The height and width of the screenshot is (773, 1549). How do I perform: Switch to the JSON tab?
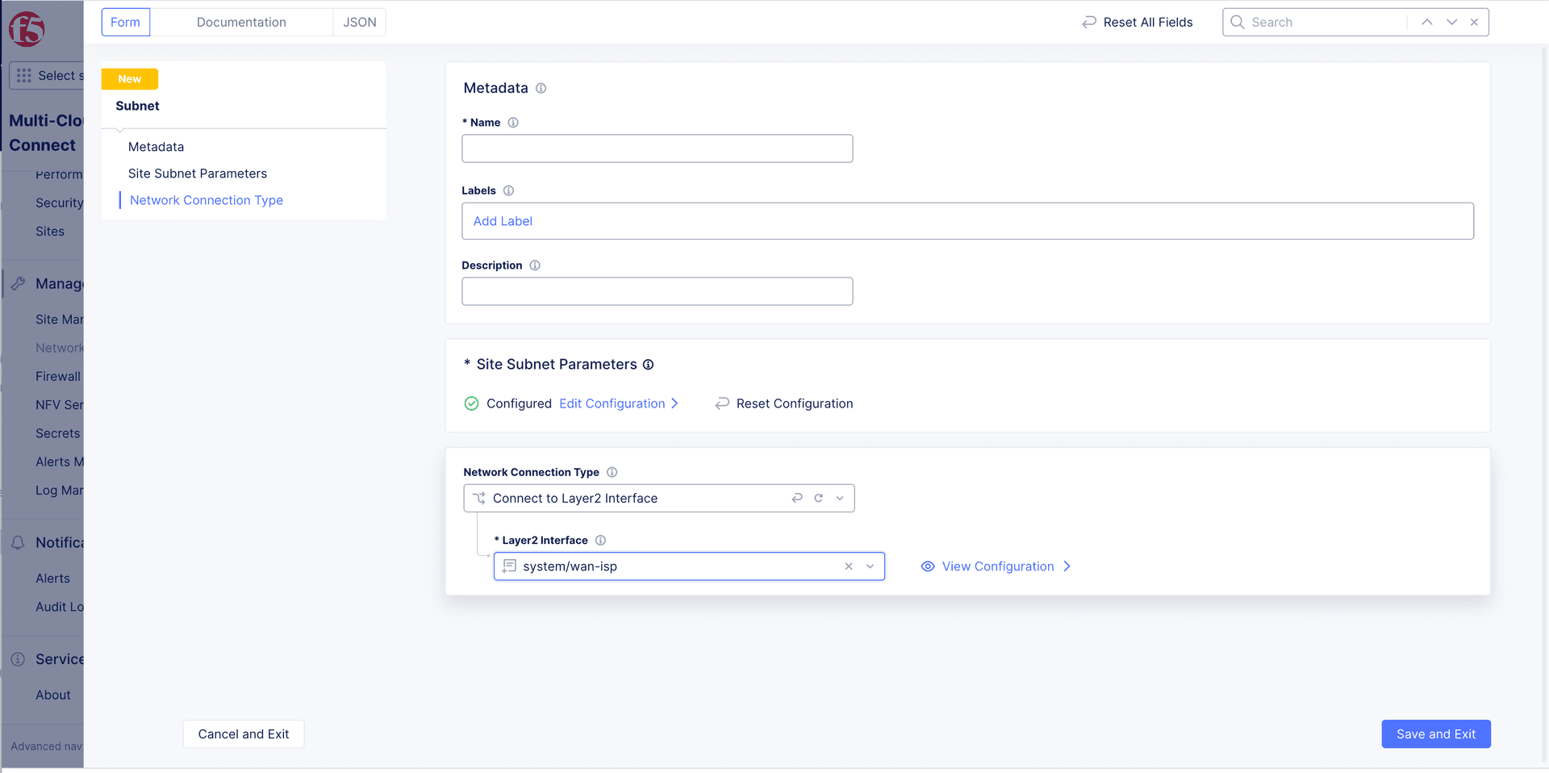click(360, 23)
